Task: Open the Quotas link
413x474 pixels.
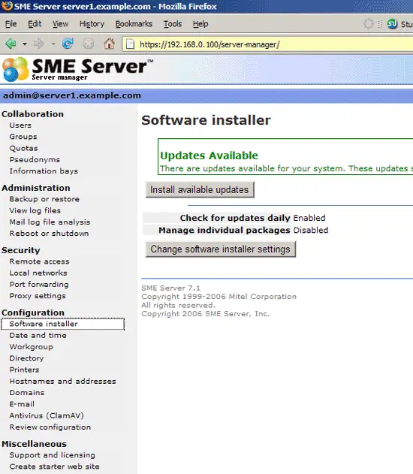Action: point(23,148)
